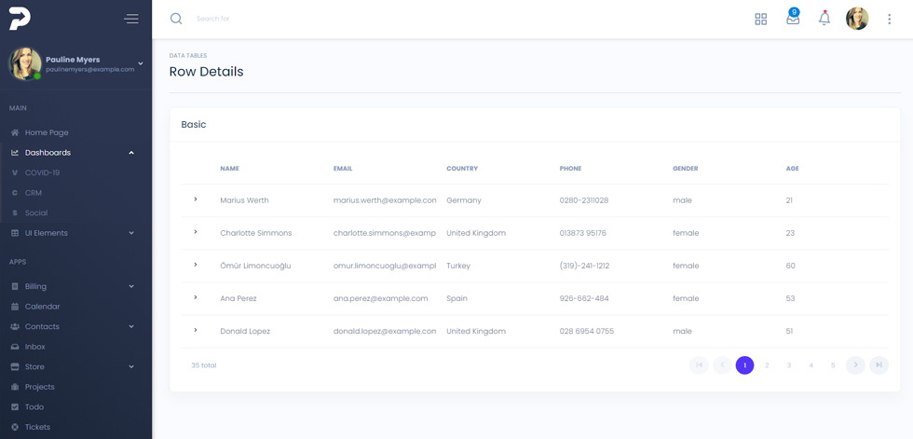
Task: Expand row details for Marius Werth
Action: [196, 199]
